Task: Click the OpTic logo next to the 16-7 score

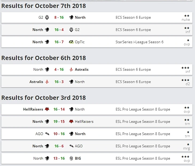Action: pos(71,42)
